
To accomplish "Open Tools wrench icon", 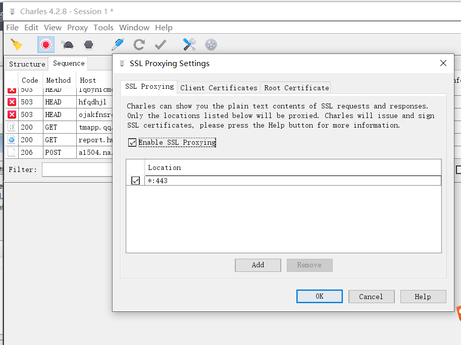I will click(x=189, y=44).
